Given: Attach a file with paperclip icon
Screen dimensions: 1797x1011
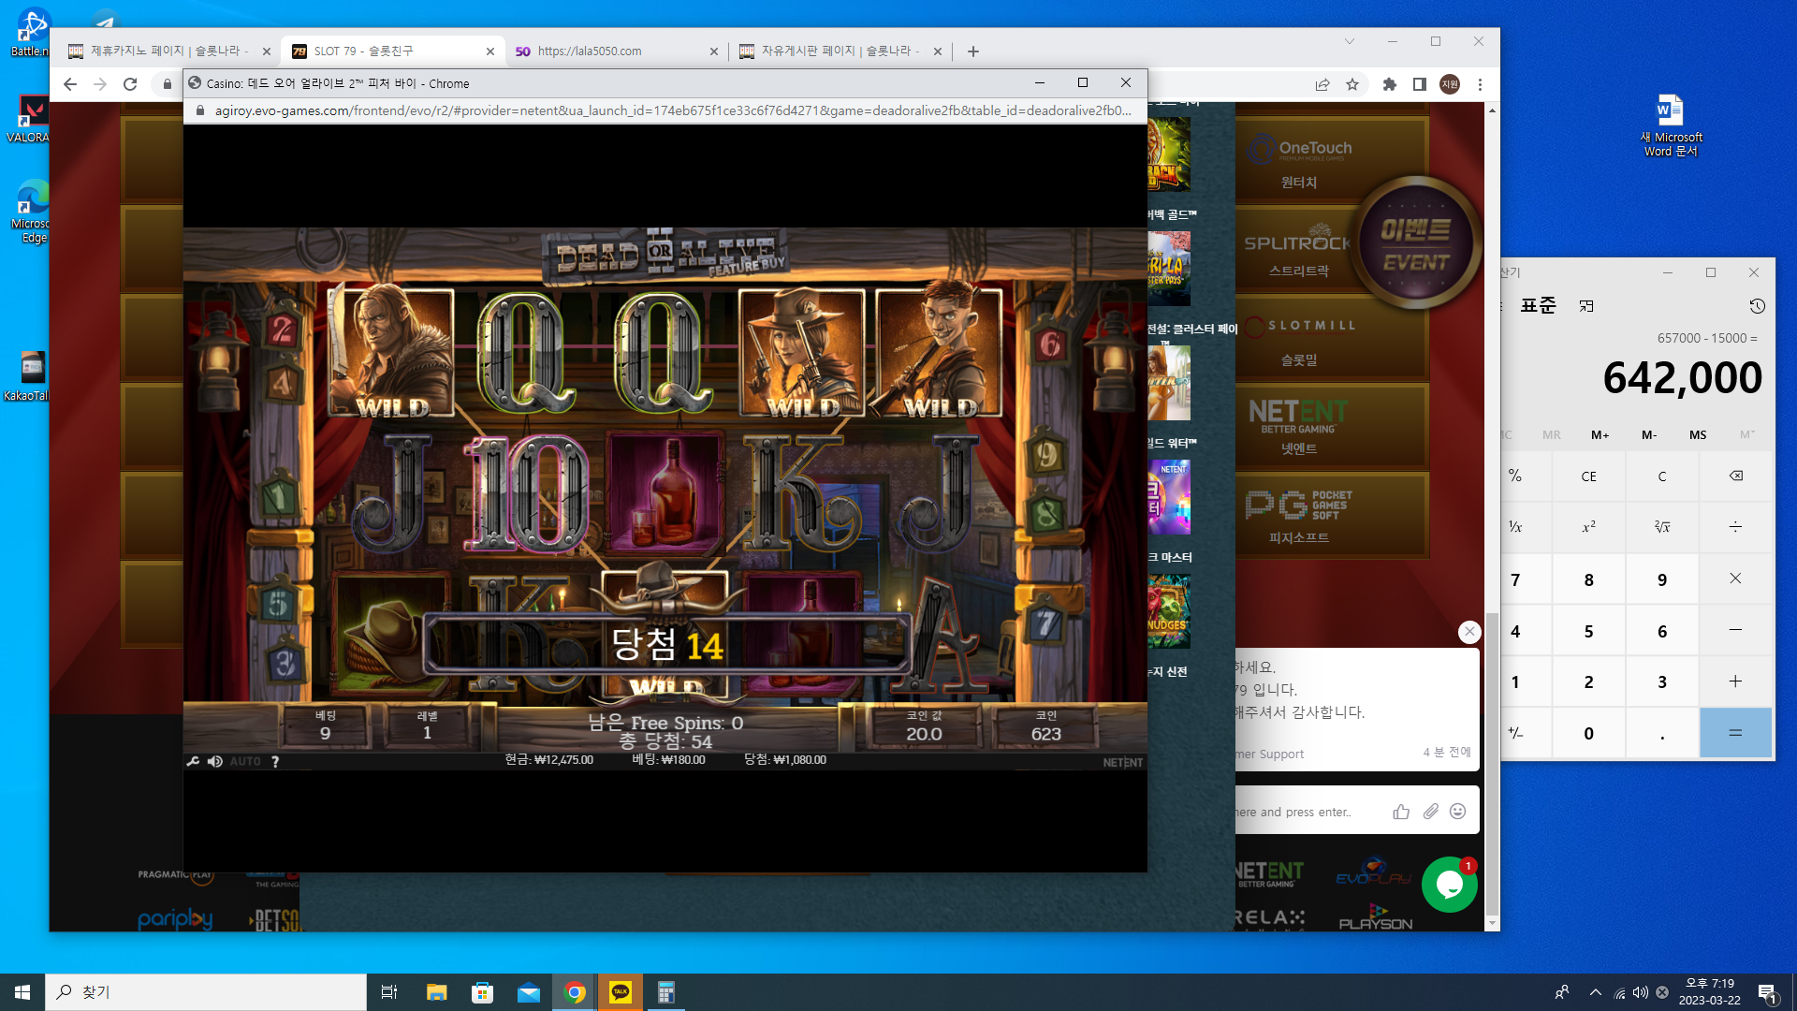Looking at the screenshot, I should (x=1430, y=812).
